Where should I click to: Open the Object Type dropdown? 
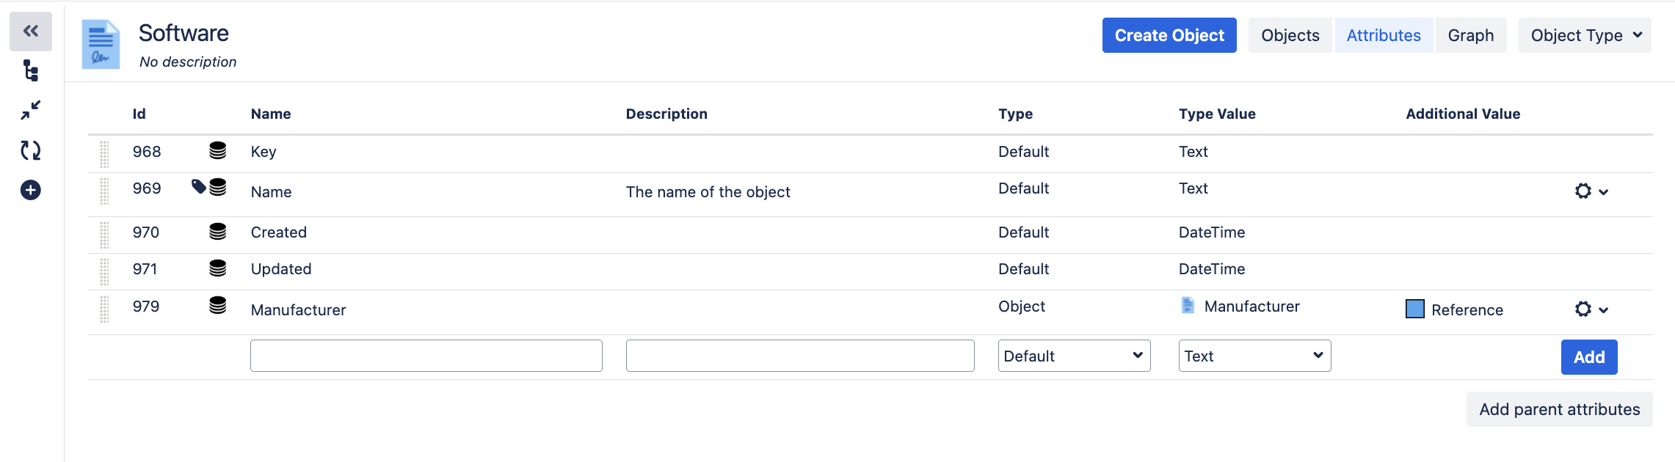click(1584, 34)
